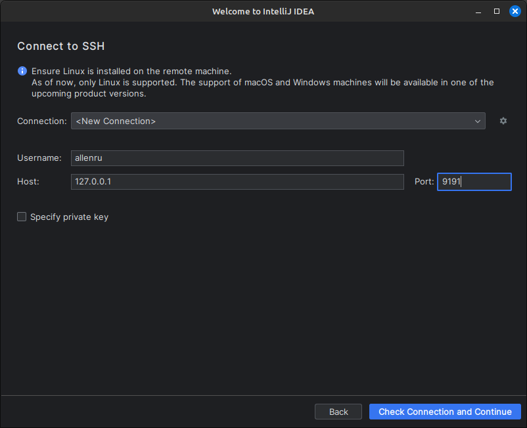Expand the Connection dropdown arrow
Screen dimensions: 527x428
tap(478, 121)
